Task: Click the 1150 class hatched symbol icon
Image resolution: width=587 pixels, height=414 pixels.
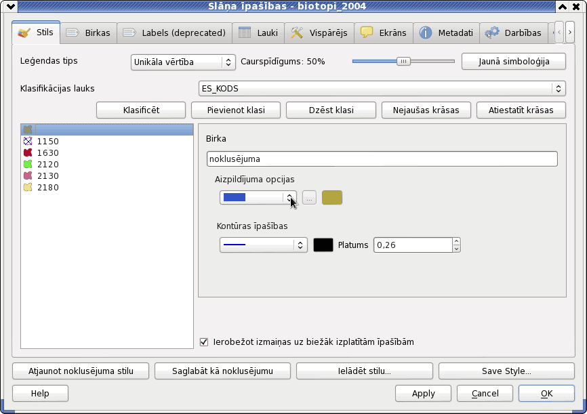Action: click(28, 141)
